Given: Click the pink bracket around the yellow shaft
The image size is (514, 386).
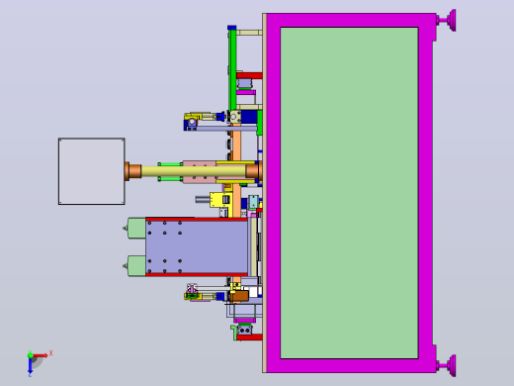Looking at the screenshot, I should pyautogui.click(x=200, y=172).
